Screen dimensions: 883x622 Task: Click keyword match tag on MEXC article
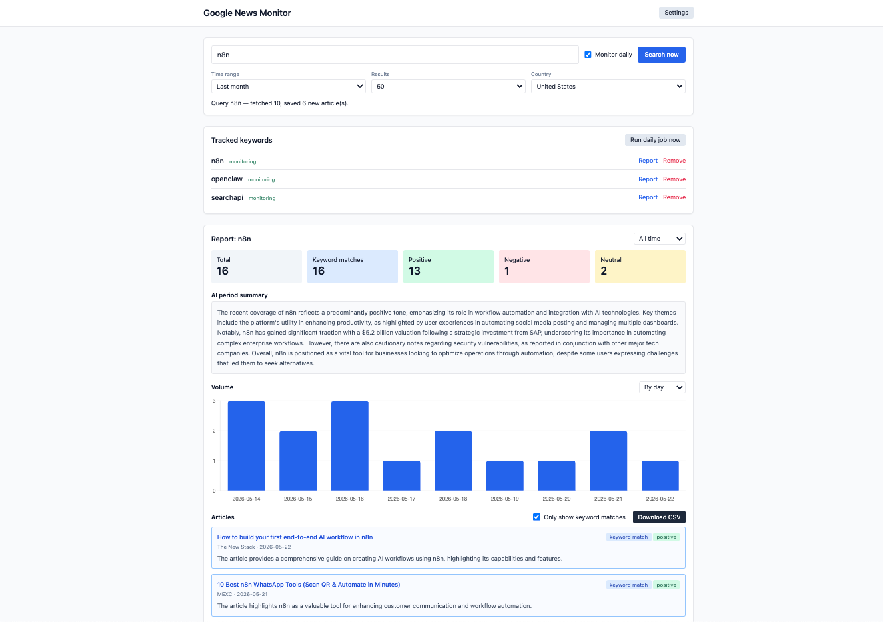coord(628,585)
